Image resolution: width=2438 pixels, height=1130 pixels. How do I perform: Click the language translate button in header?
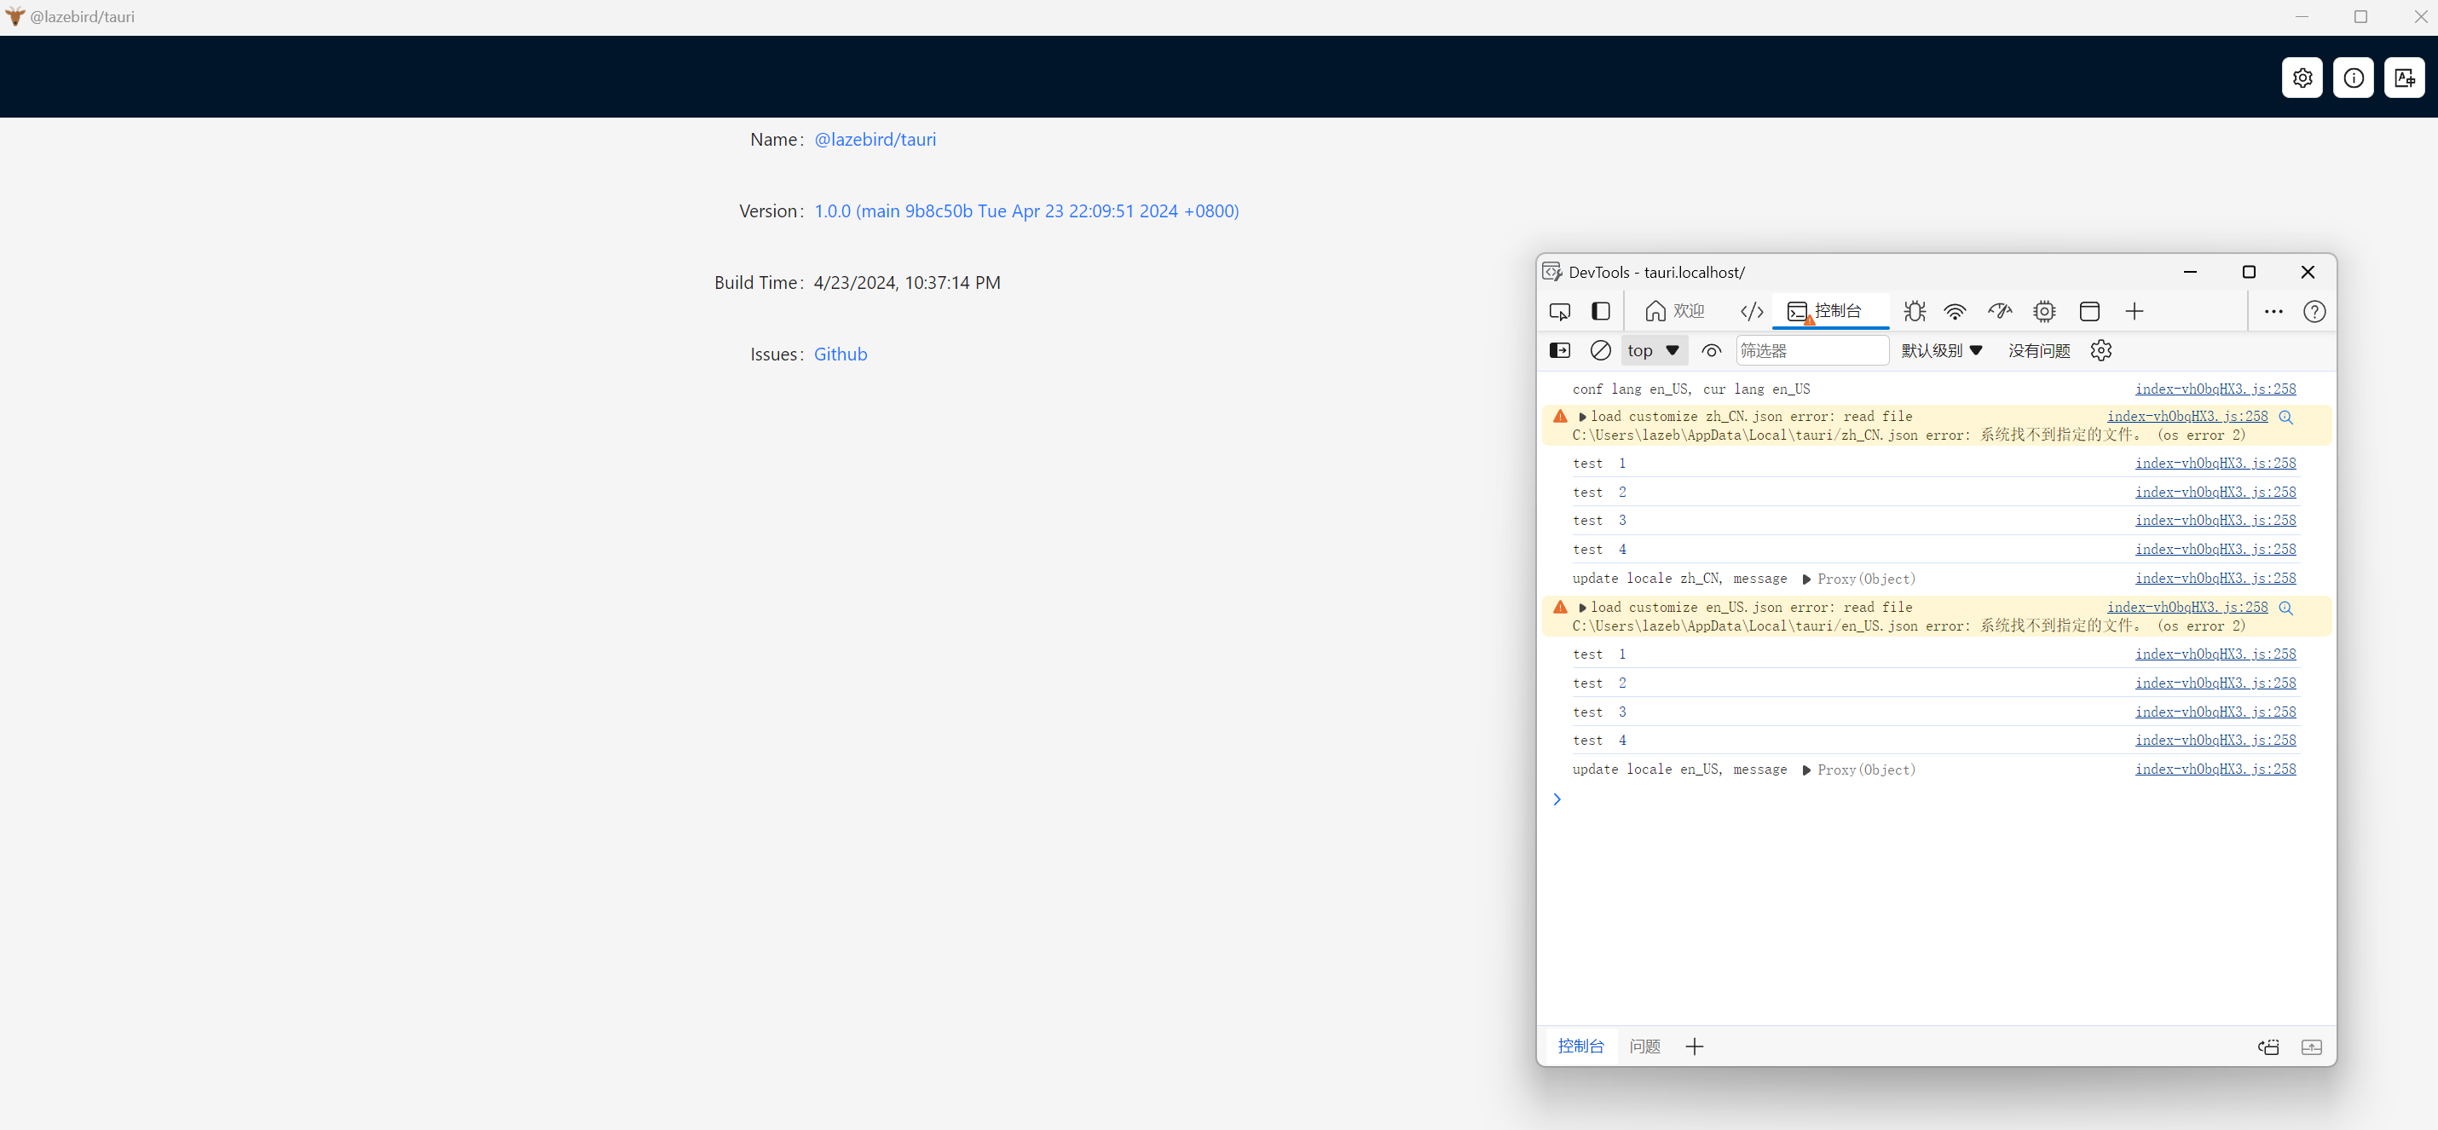coord(2404,78)
